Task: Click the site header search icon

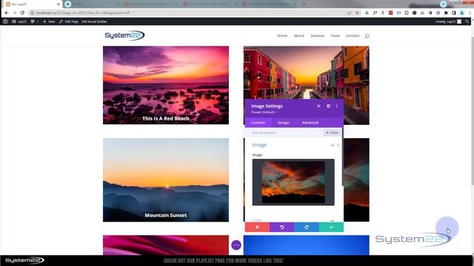Action: coord(367,36)
